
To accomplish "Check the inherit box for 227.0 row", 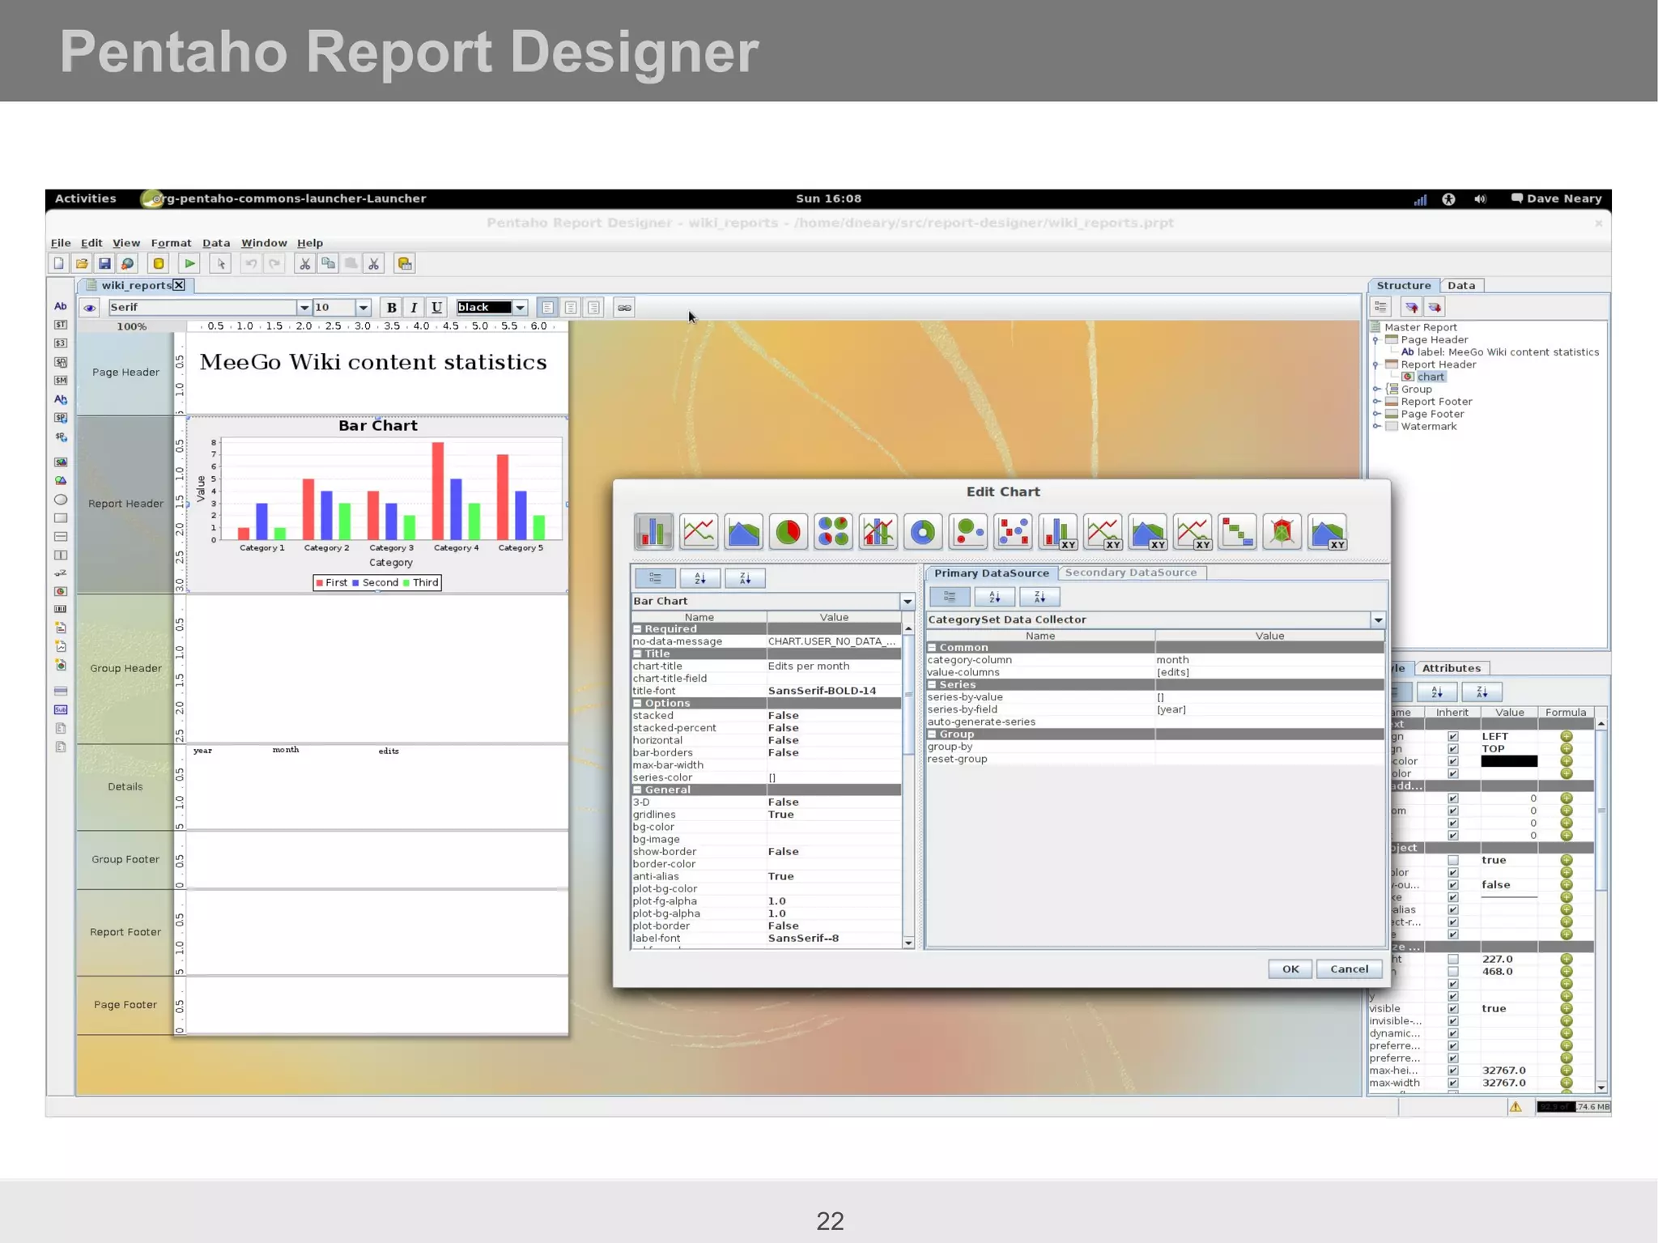I will pyautogui.click(x=1453, y=959).
